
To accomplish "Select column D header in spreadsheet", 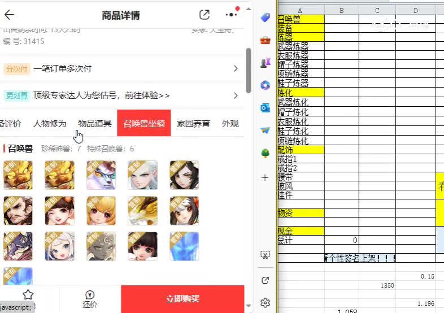I will click(416, 11).
